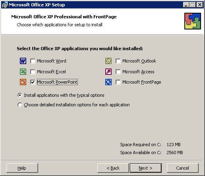Click the Office puzzle logo
This screenshot has width=205, height=176.
click(193, 21)
